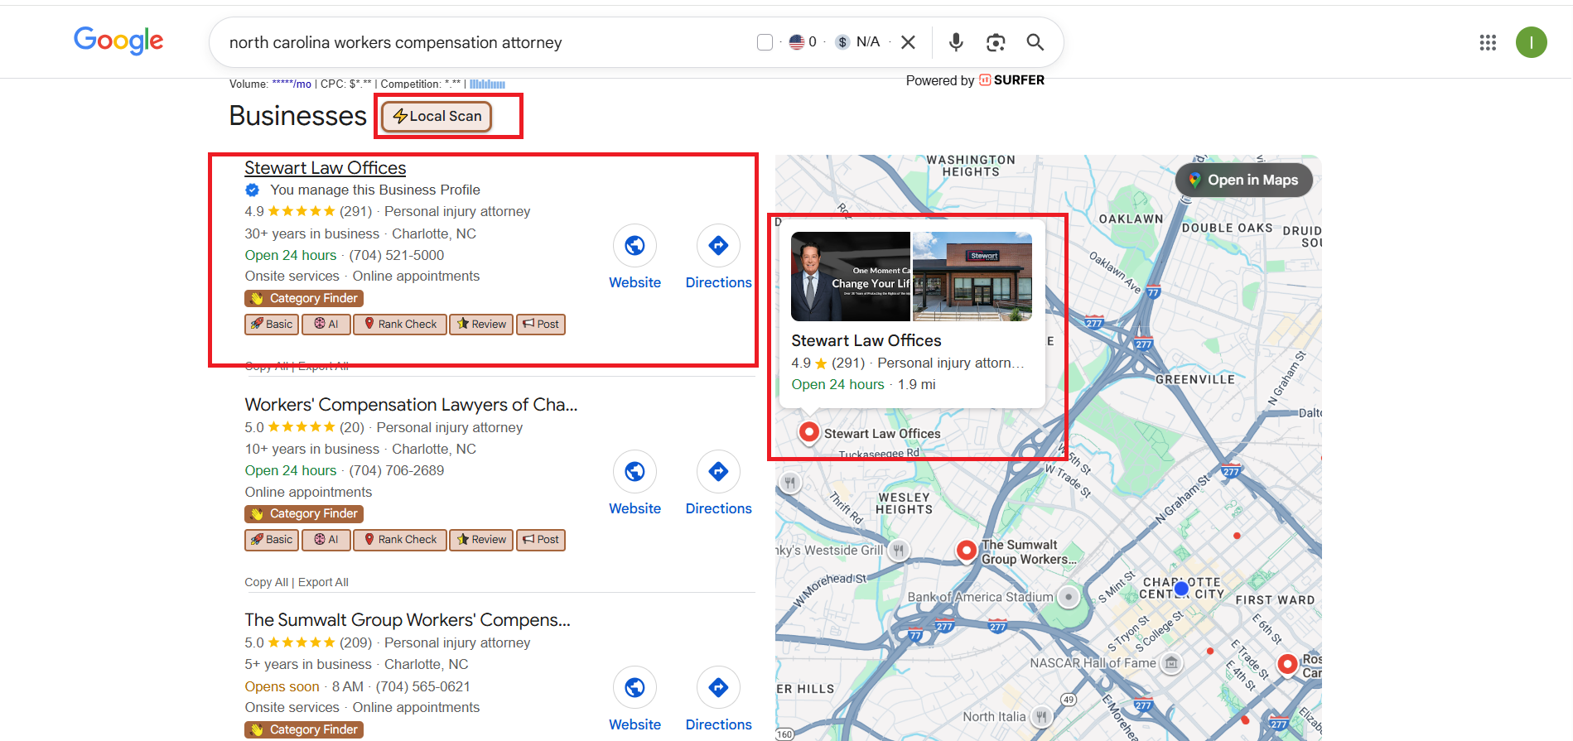Tick the checkbox in the search bar
Screen dimensions: 1573x741
click(x=765, y=42)
